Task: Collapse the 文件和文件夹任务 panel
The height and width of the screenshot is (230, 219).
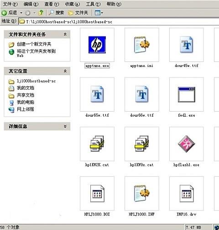Action: pyautogui.click(x=65, y=34)
